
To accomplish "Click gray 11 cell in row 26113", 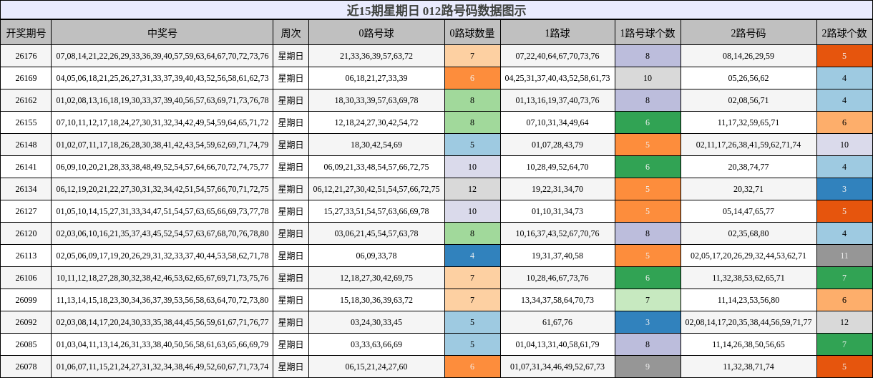I will tap(844, 256).
